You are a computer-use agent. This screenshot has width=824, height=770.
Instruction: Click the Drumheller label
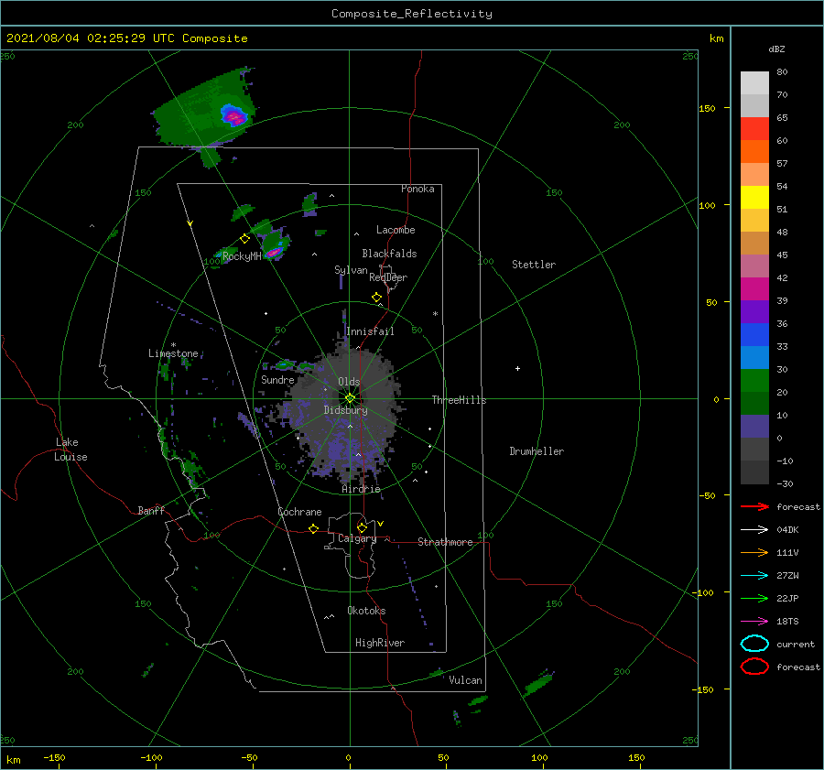coord(537,451)
